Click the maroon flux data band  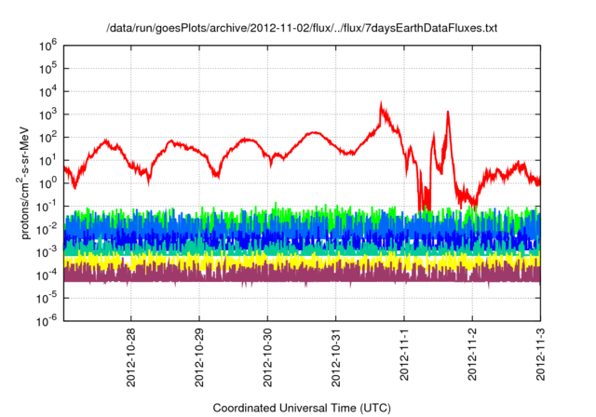(302, 276)
